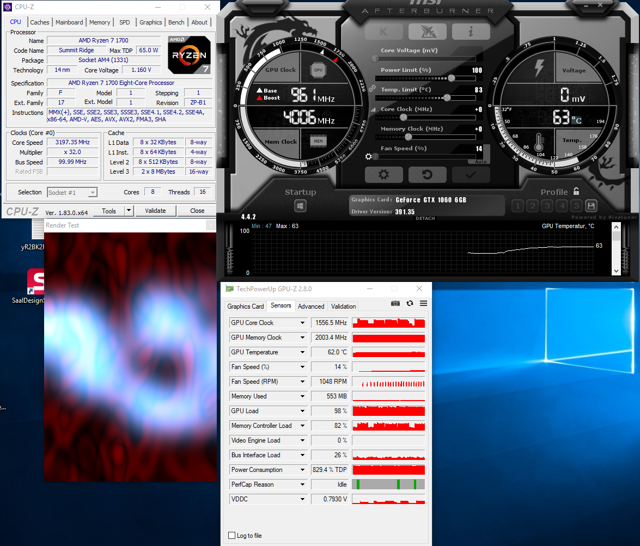Screen dimensions: 640x546
Task: Click the MEM chip icon in the clock gauge
Action: [319, 141]
